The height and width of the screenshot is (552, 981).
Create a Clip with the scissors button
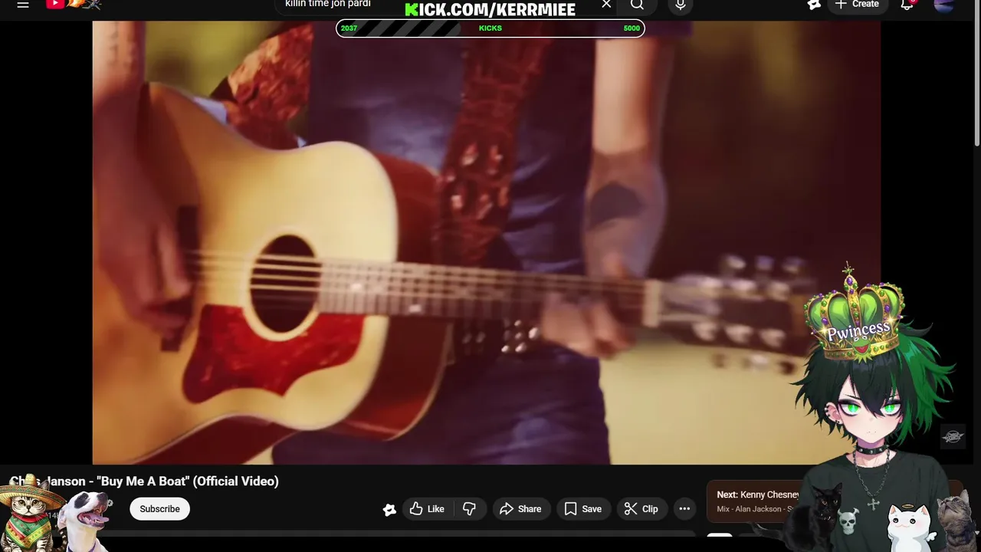[641, 509]
